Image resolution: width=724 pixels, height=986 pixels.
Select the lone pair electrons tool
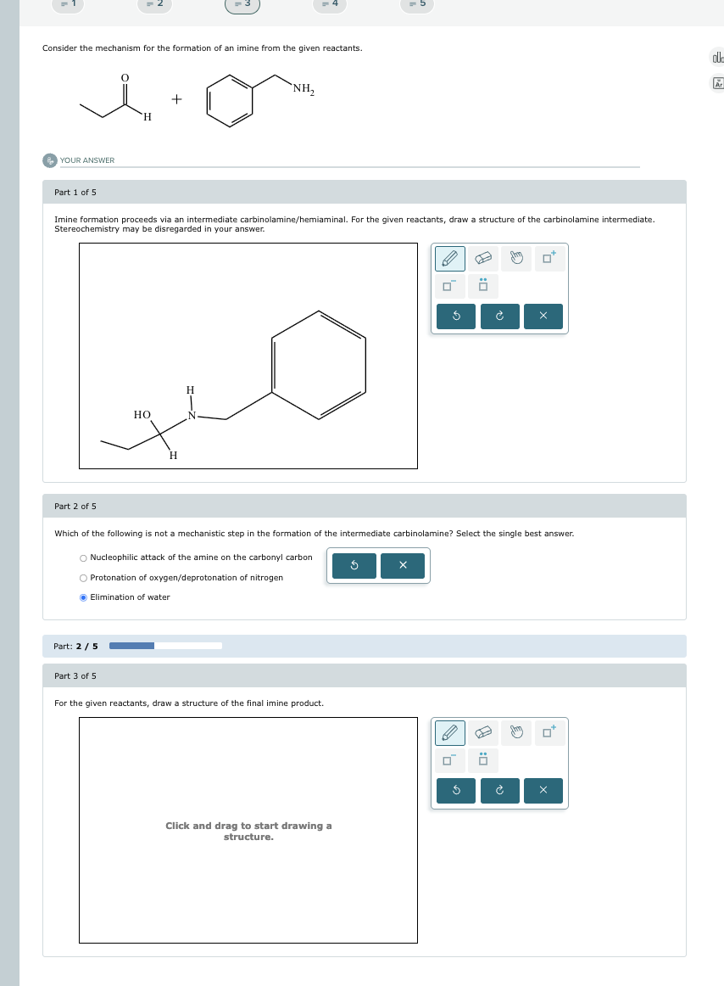pos(482,286)
